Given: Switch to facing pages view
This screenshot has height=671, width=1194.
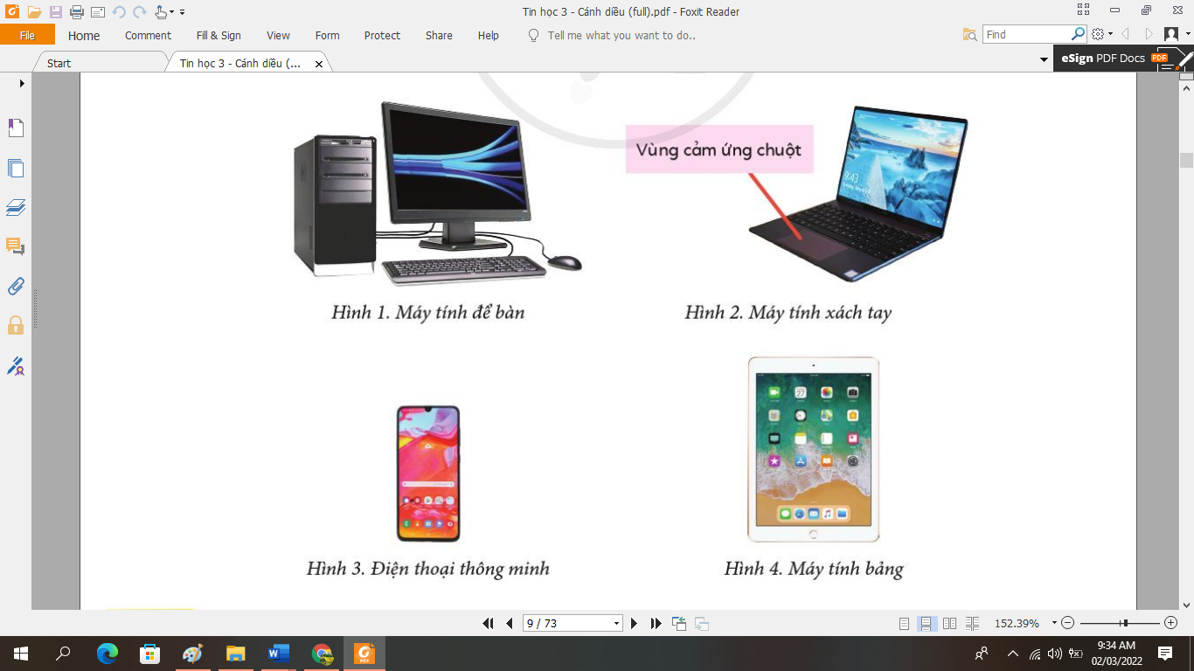Looking at the screenshot, I should click(x=950, y=623).
